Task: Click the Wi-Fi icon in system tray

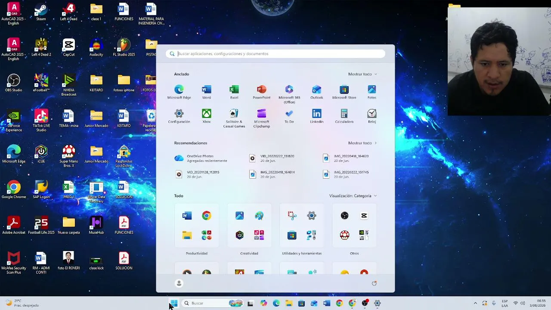Action: pos(516,303)
